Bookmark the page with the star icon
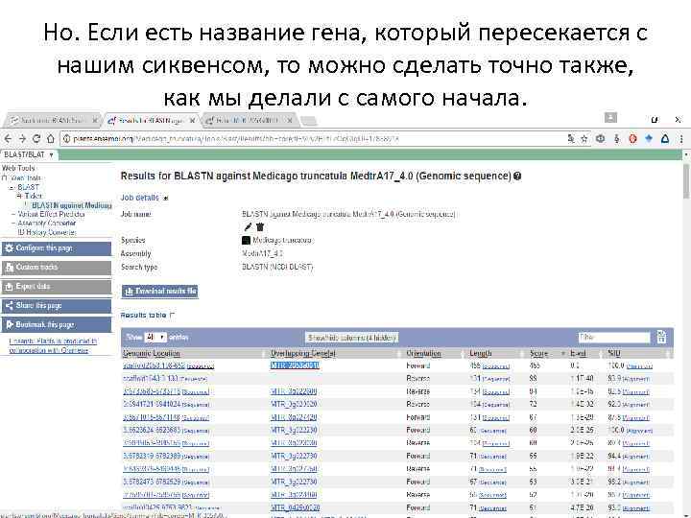Viewport: 691px width, 518px height. pos(584,139)
